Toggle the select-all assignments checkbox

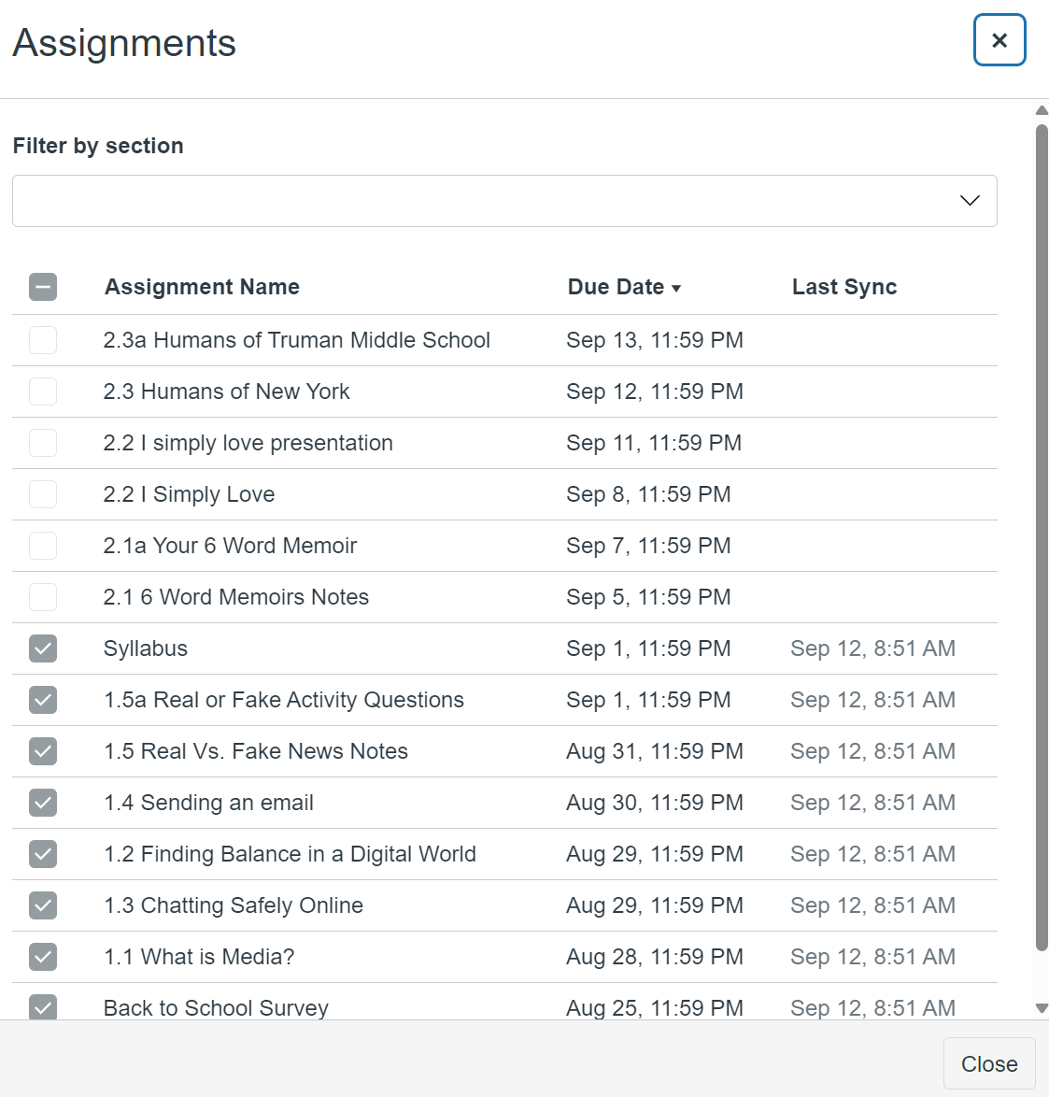tap(43, 287)
